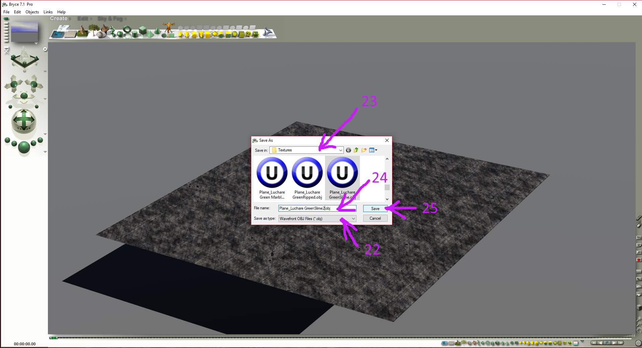
Task: Create a green cylinder primitive
Action: point(135,34)
